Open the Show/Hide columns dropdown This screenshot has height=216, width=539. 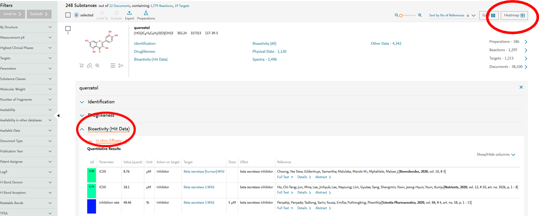tap(496, 154)
